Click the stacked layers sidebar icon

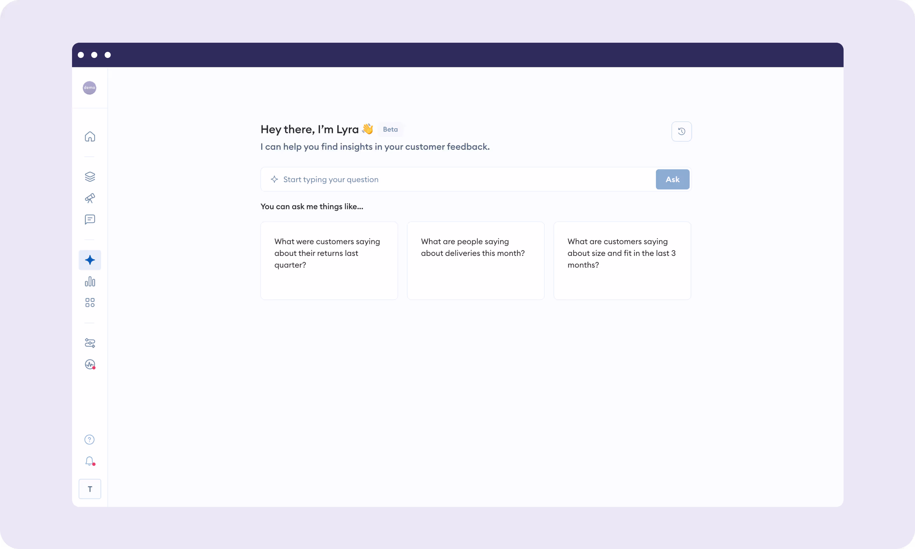click(89, 177)
